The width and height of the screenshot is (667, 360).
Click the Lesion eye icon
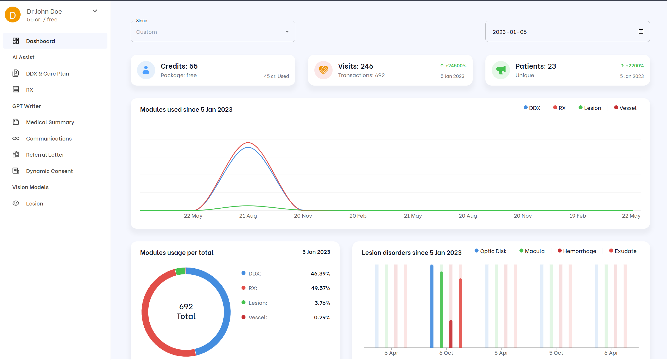tap(16, 203)
